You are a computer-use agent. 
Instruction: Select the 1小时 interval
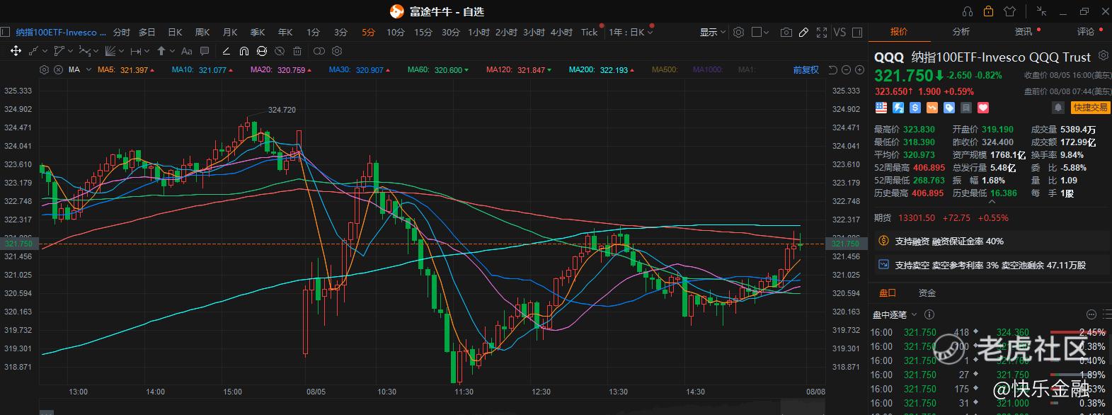pos(478,32)
